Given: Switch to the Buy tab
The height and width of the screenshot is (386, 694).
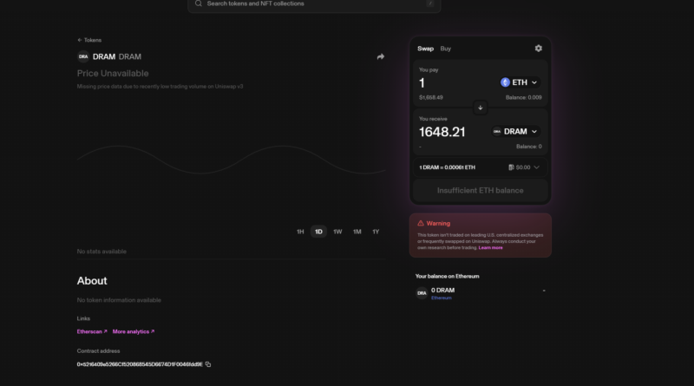Looking at the screenshot, I should [446, 49].
